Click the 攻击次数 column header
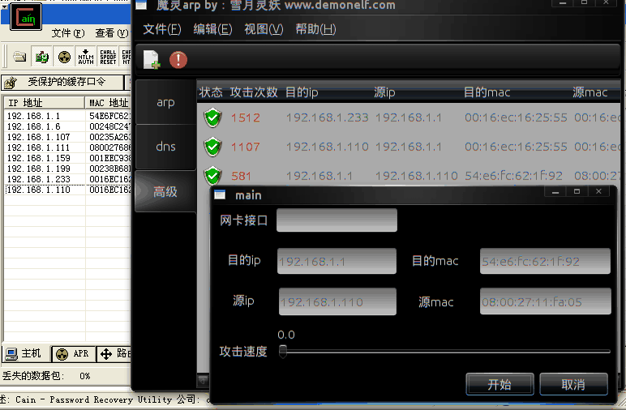 click(x=254, y=92)
